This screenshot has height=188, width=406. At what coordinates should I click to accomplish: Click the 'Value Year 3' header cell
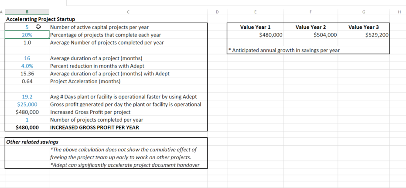point(364,27)
